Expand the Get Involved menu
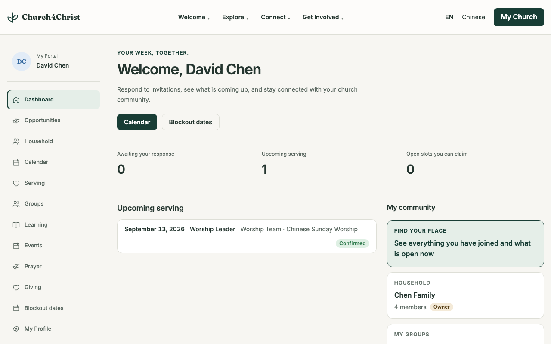The width and height of the screenshot is (551, 344). [323, 17]
